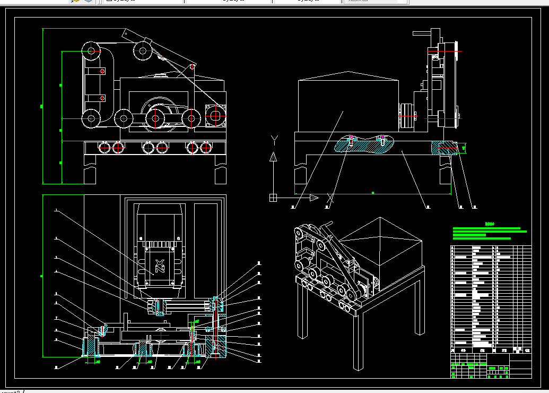
Task: Click the UCS origin square marker
Action: click(x=273, y=198)
